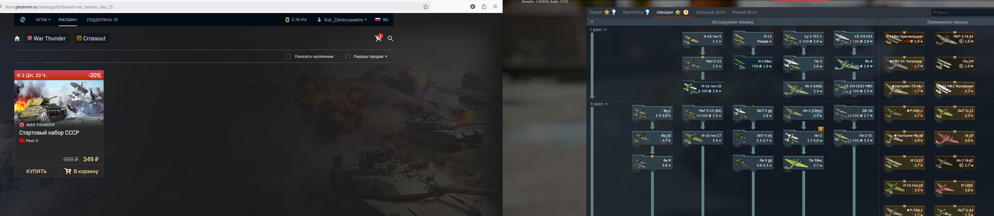Open the shopping cart with 1 item
Screen dimensions: 994x216
pos(378,38)
